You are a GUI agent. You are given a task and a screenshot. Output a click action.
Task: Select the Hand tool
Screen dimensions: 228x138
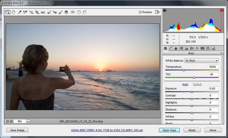pos(13,12)
